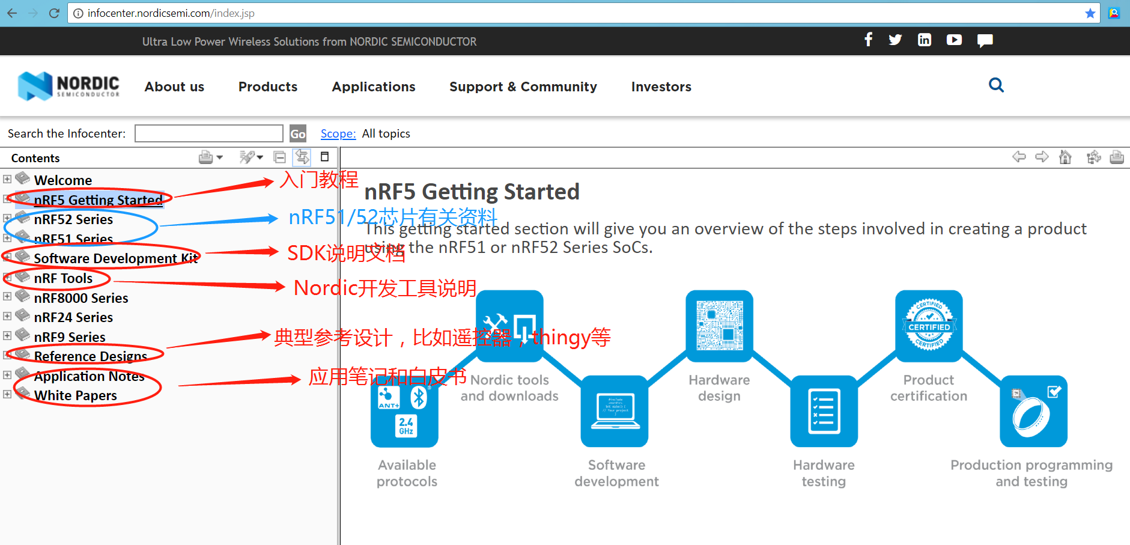Open nRF Tools topic

[x=63, y=278]
